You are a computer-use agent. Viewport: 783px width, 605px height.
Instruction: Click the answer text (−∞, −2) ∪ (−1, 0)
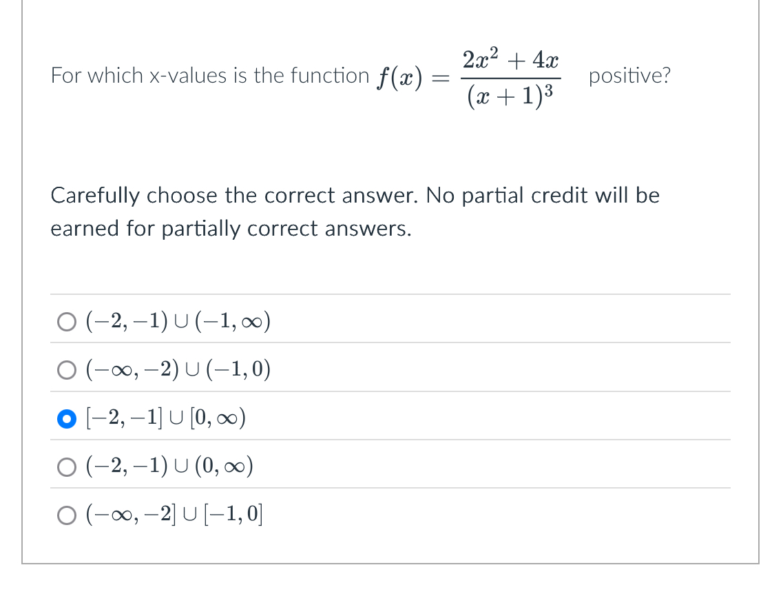pyautogui.click(x=179, y=369)
